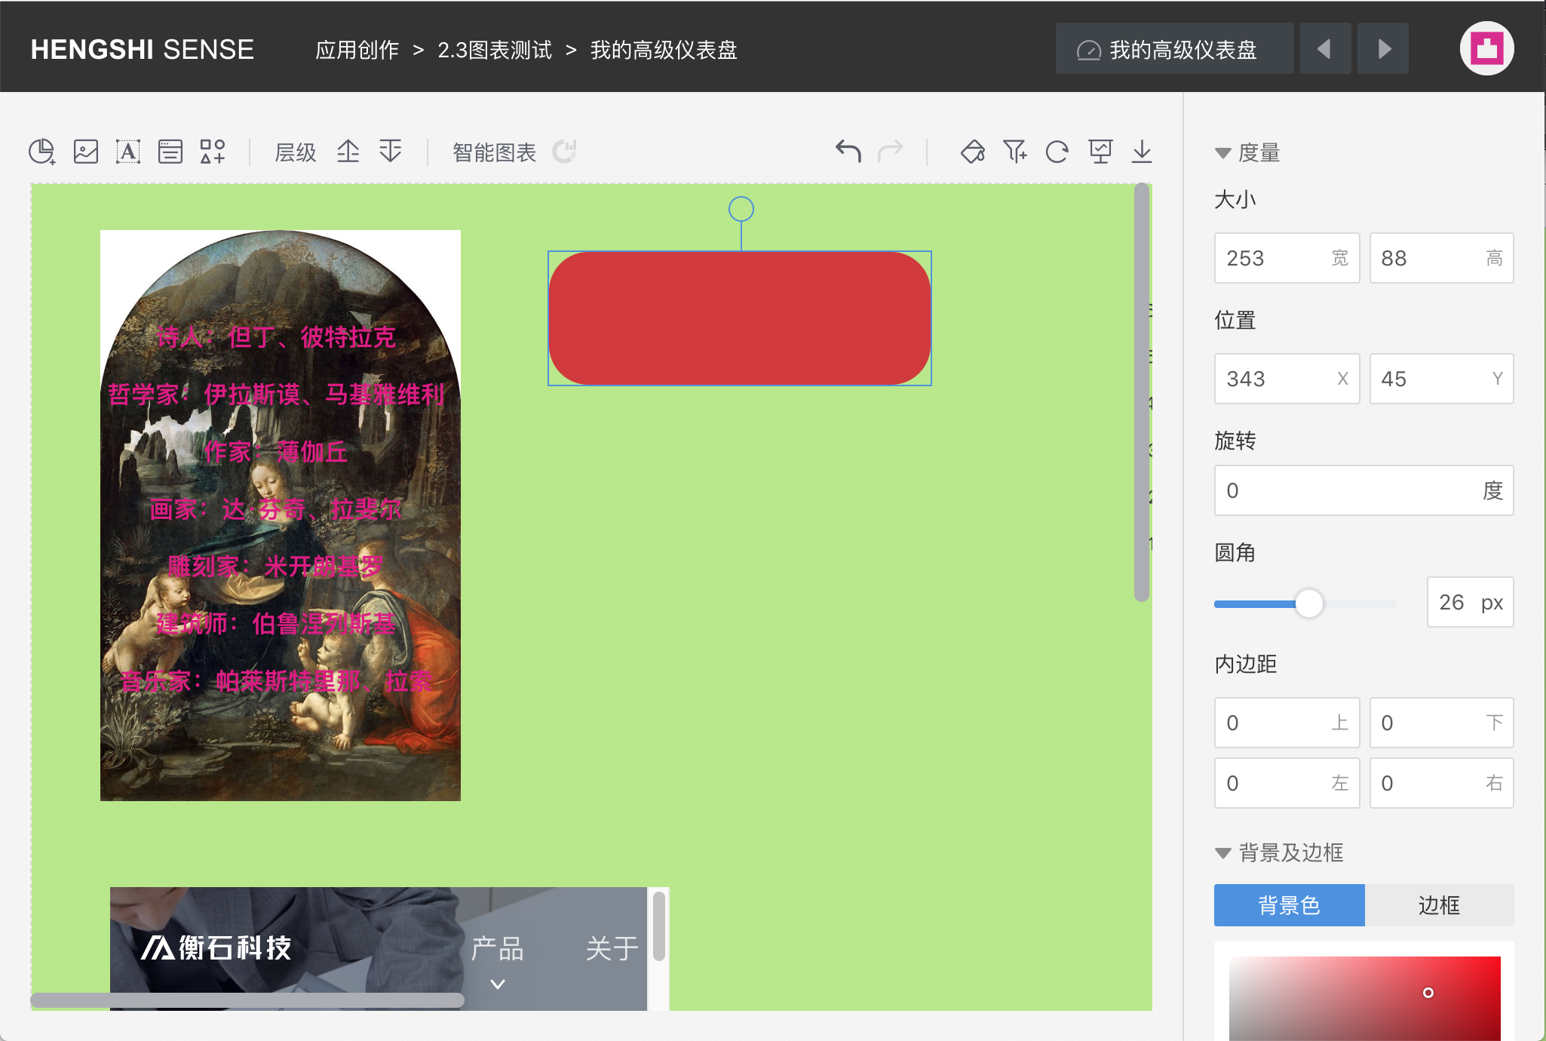Pick a color in the saturation gradient
Image resolution: width=1546 pixels, height=1041 pixels.
[x=1364, y=998]
